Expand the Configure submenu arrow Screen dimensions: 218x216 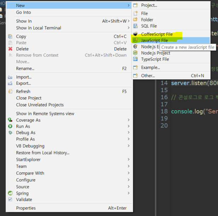click(x=128, y=180)
